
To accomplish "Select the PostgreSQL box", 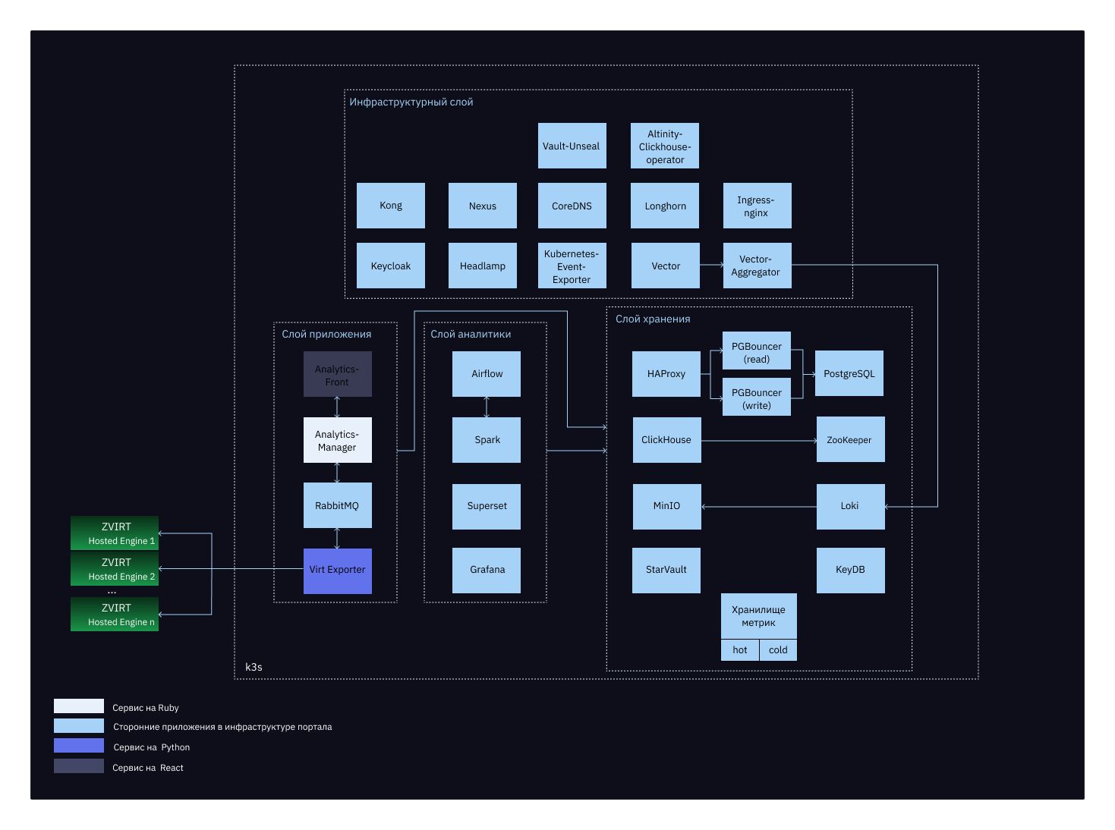I will pos(849,373).
